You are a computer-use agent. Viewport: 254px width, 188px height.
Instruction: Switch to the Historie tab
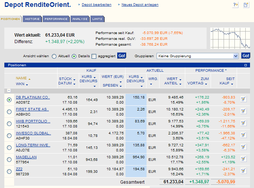point(32,19)
